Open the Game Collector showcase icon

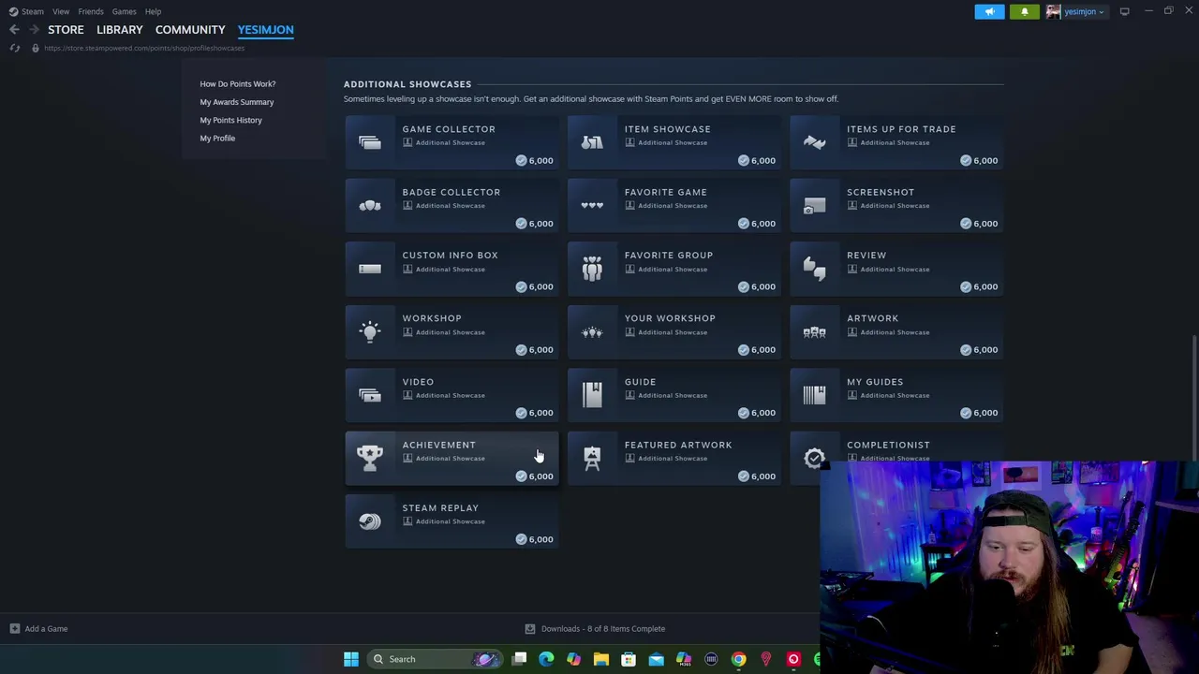coord(370,142)
